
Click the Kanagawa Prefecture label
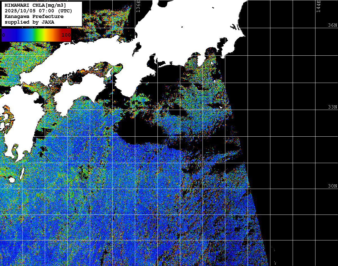click(x=34, y=17)
